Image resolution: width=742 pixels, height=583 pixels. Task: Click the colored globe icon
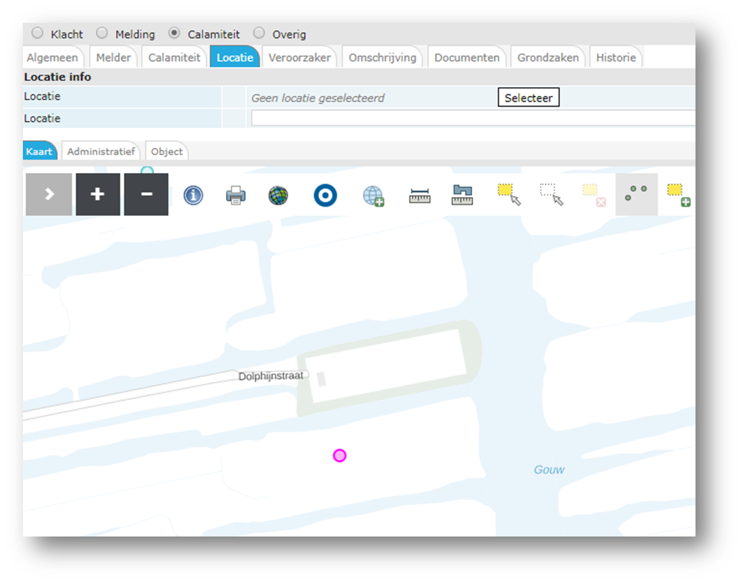click(278, 195)
